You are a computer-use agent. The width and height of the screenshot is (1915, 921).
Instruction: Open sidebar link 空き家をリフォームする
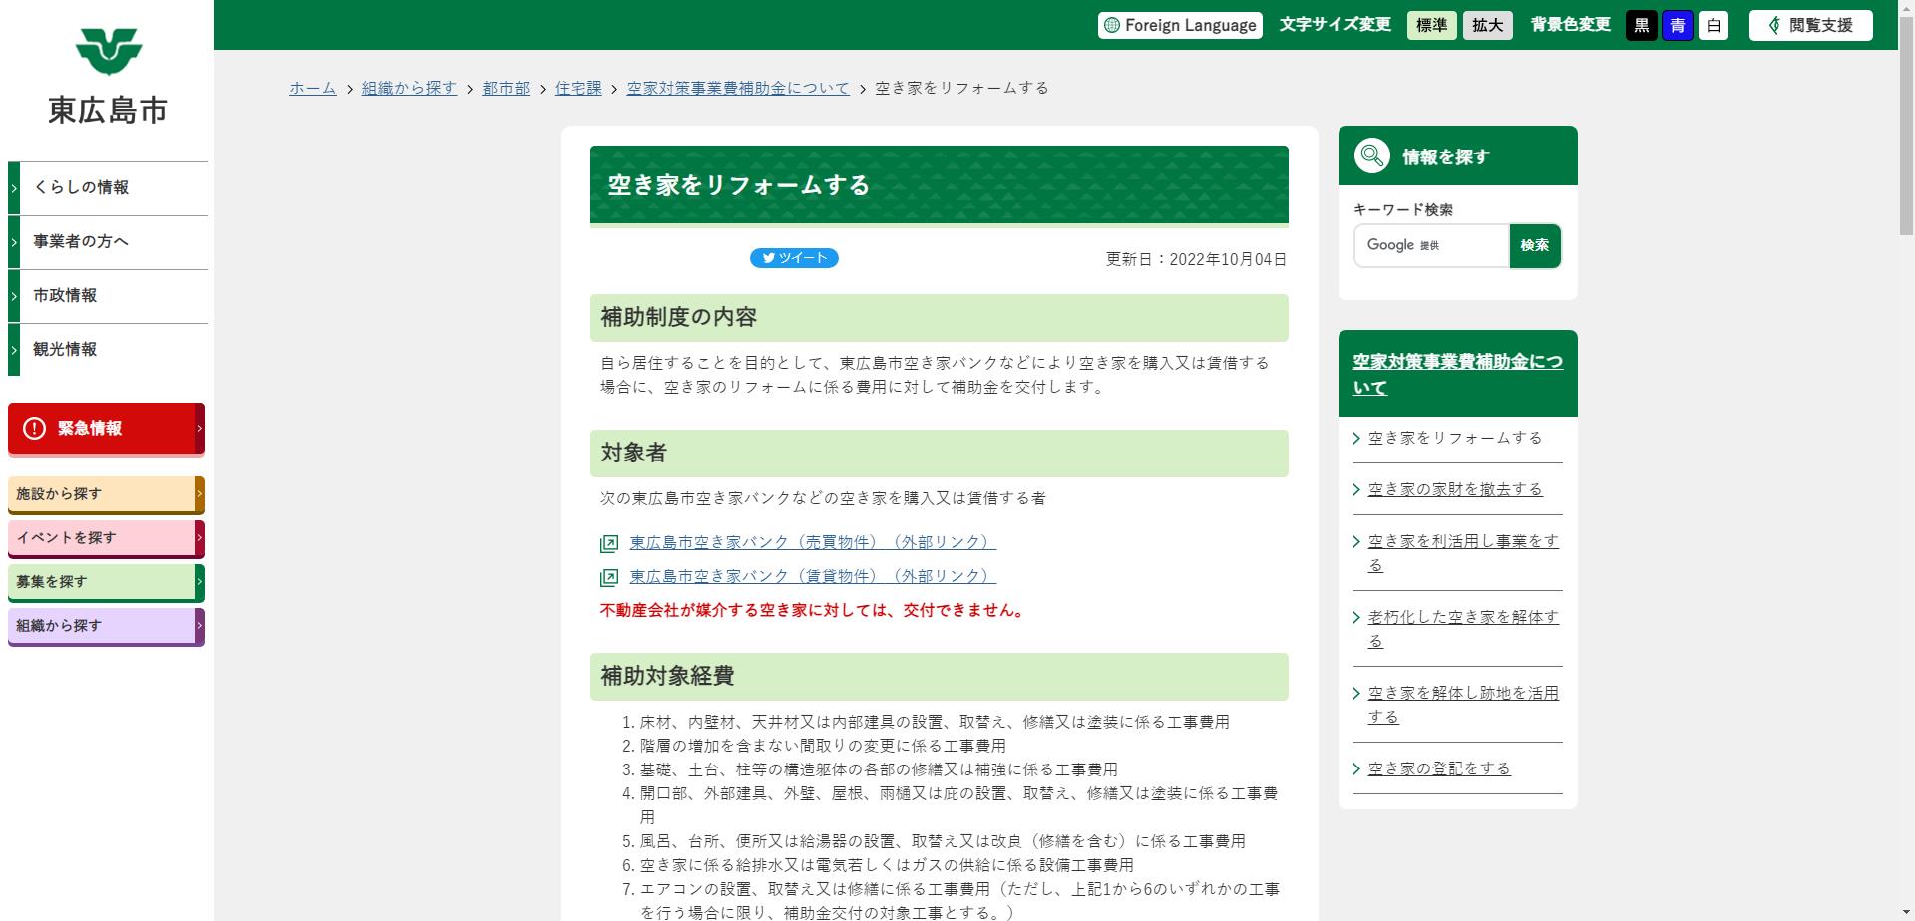click(x=1455, y=438)
